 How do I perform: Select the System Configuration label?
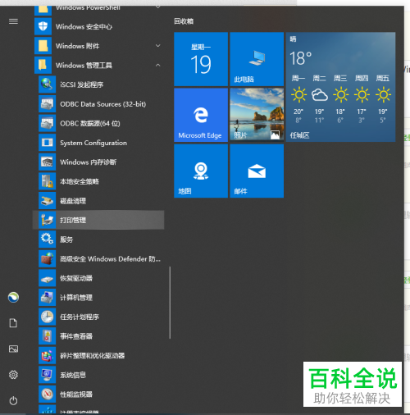93,143
